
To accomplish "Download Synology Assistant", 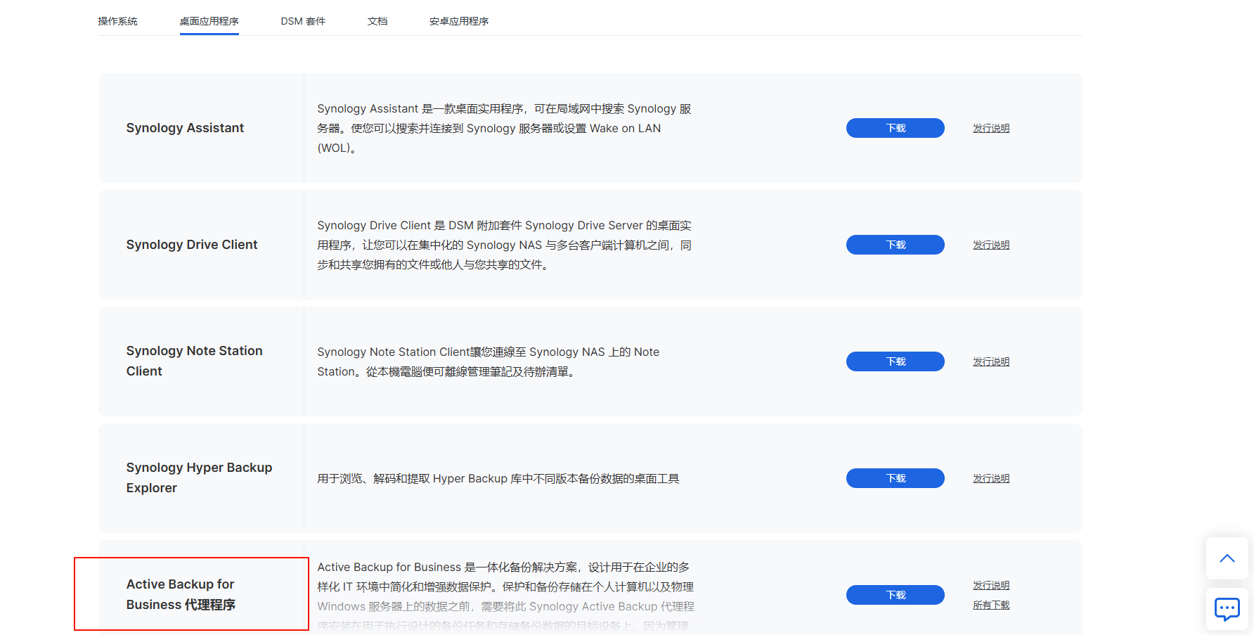I will [x=895, y=128].
